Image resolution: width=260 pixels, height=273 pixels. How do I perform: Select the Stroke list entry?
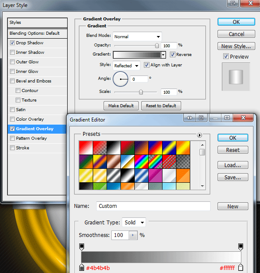tap(37, 148)
